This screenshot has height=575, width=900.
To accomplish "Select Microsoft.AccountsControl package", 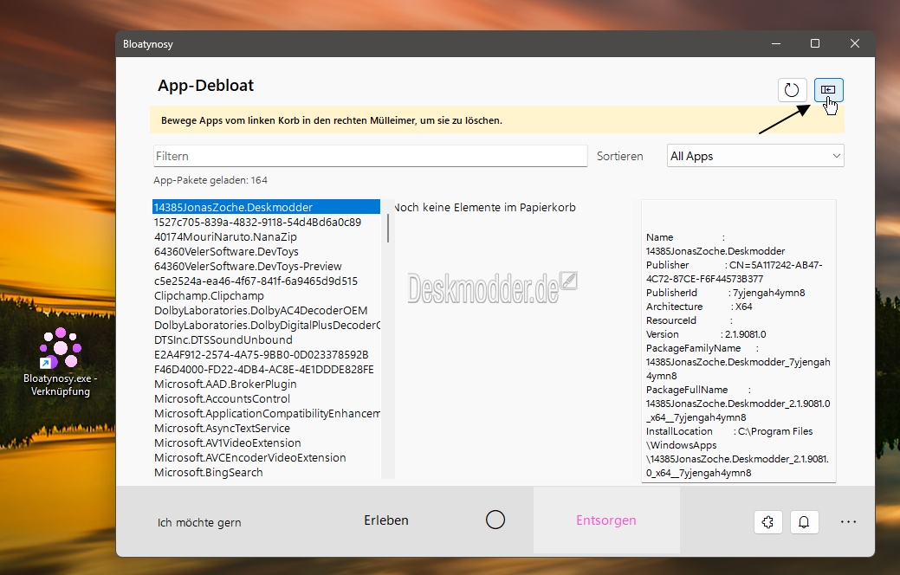I will coord(266,399).
